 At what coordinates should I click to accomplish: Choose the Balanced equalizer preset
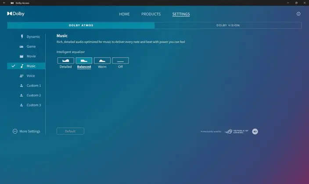coord(84,60)
